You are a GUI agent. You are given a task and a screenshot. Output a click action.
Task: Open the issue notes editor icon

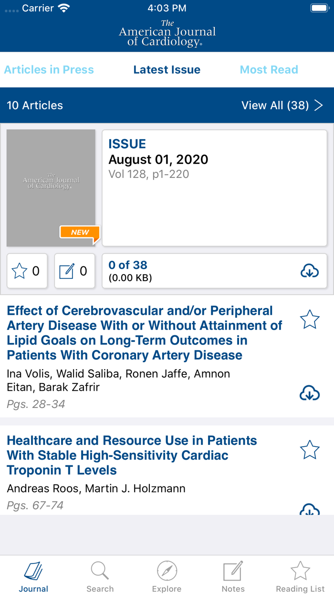pyautogui.click(x=67, y=270)
